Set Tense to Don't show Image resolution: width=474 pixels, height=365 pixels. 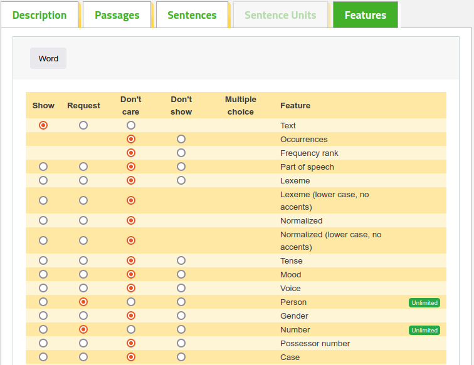point(181,260)
